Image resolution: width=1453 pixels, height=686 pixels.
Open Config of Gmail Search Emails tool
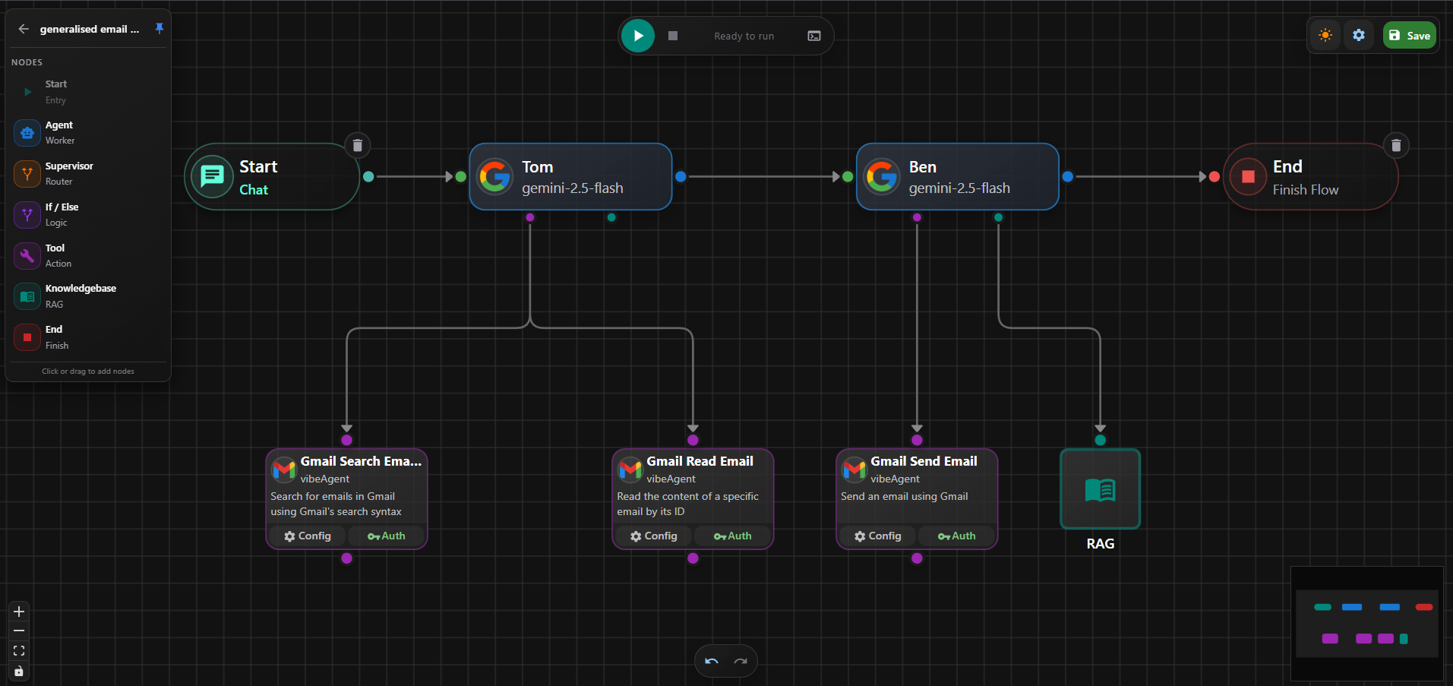308,536
